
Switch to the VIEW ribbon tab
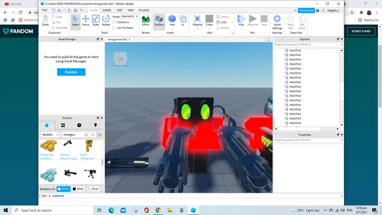(131, 10)
